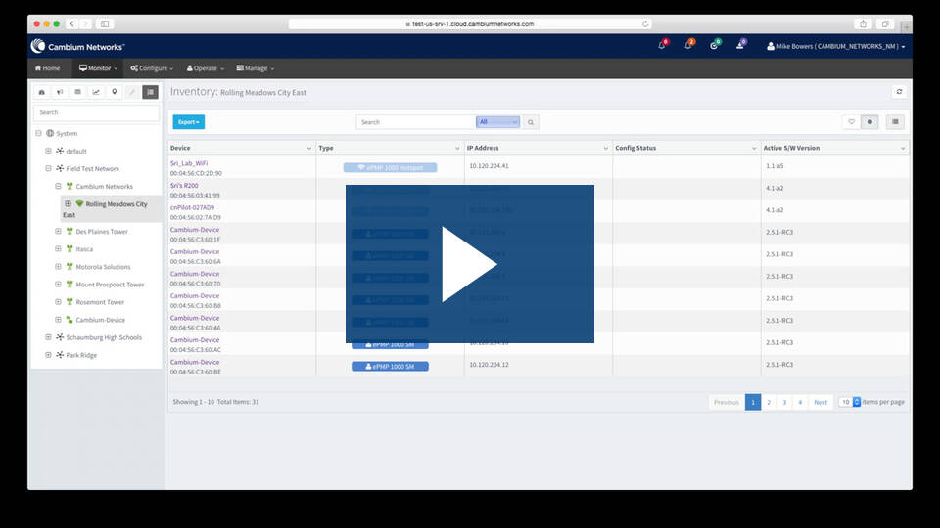Click the Cambium Networks logo
This screenshot has width=940, height=528.
(78, 46)
